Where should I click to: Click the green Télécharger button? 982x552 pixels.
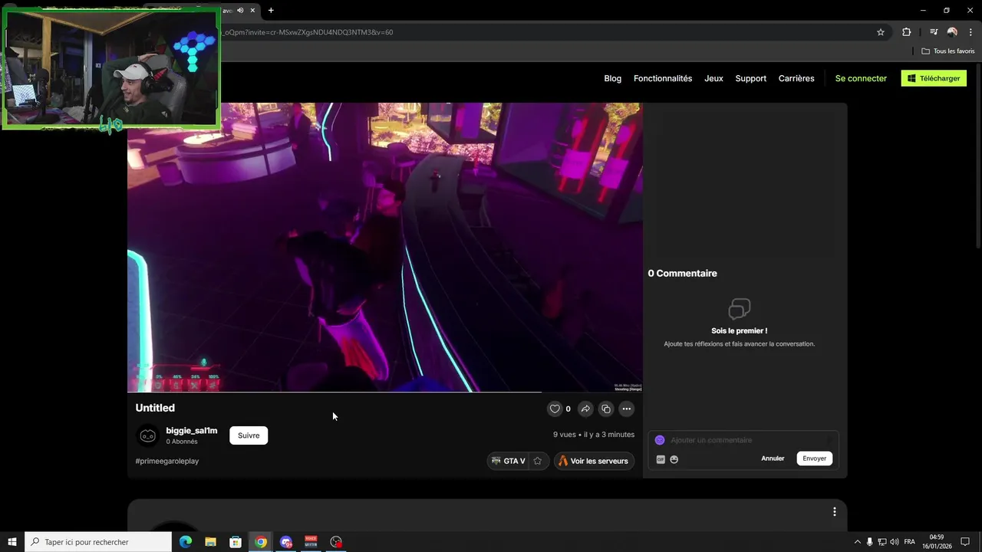click(934, 78)
